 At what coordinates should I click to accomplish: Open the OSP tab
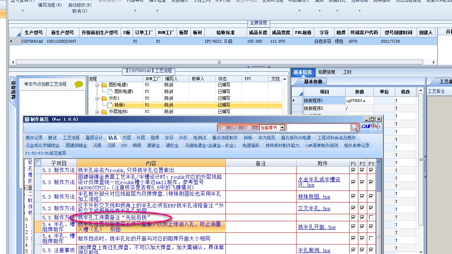pyautogui.click(x=124, y=145)
